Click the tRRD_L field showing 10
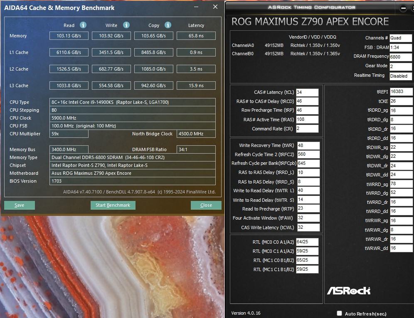This screenshot has height=318, width=414. [308, 173]
